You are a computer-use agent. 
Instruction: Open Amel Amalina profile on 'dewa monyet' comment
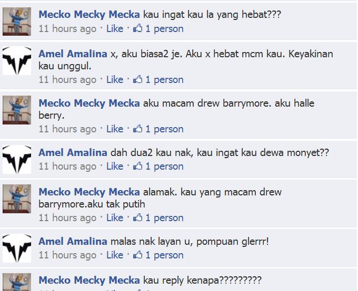73,152
